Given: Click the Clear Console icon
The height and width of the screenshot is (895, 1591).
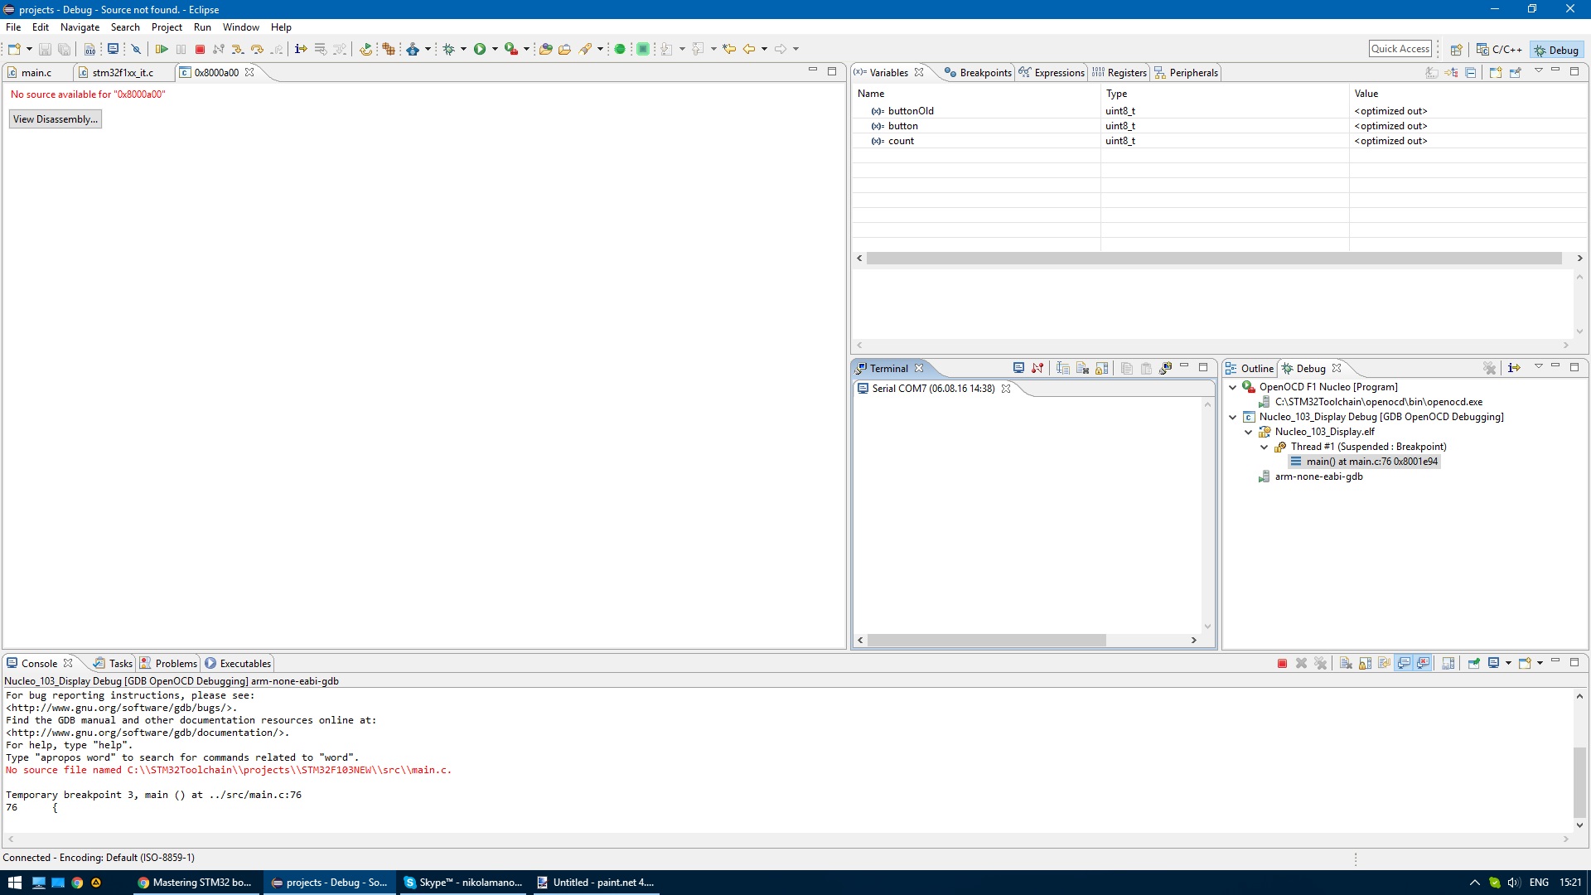Looking at the screenshot, I should coord(1346,664).
